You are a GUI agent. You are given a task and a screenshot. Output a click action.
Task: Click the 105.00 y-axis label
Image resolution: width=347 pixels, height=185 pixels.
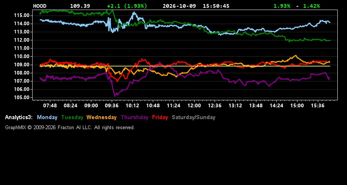click(22, 98)
